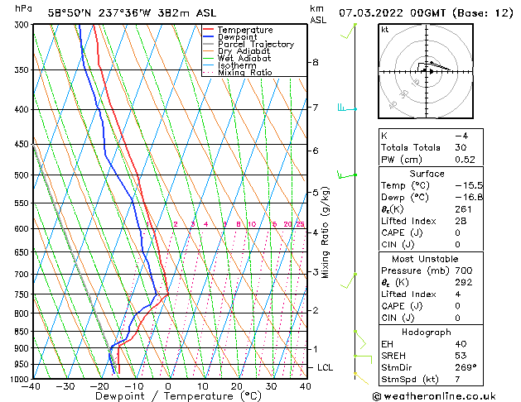The width and height of the screenshot is (521, 402).
Task: Click the theta-e value 292
Action: [x=464, y=282]
